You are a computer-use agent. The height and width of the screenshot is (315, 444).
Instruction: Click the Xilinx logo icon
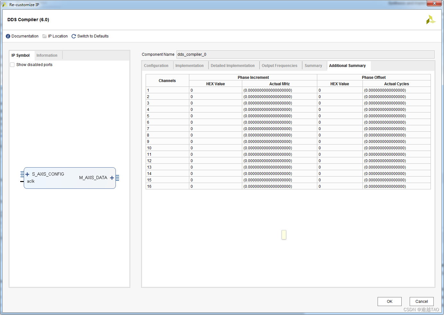point(431,20)
